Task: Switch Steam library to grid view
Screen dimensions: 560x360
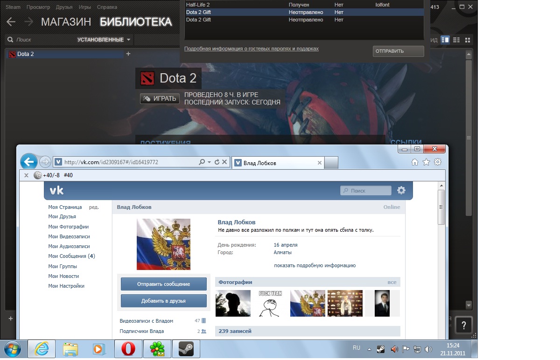Action: pos(468,40)
